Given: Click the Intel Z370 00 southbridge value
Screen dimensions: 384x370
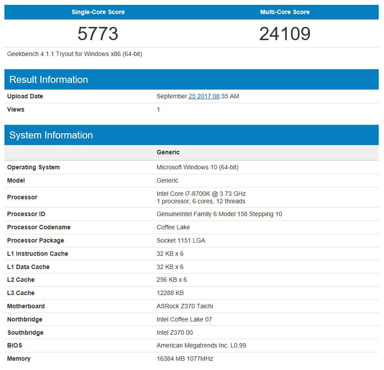Looking at the screenshot, I should (177, 333).
